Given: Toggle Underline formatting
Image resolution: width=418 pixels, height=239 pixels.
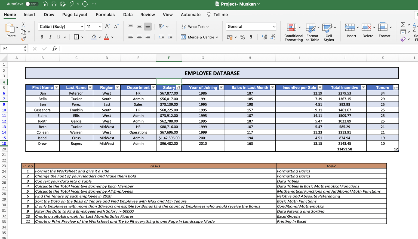Looking at the screenshot, I should (59, 37).
